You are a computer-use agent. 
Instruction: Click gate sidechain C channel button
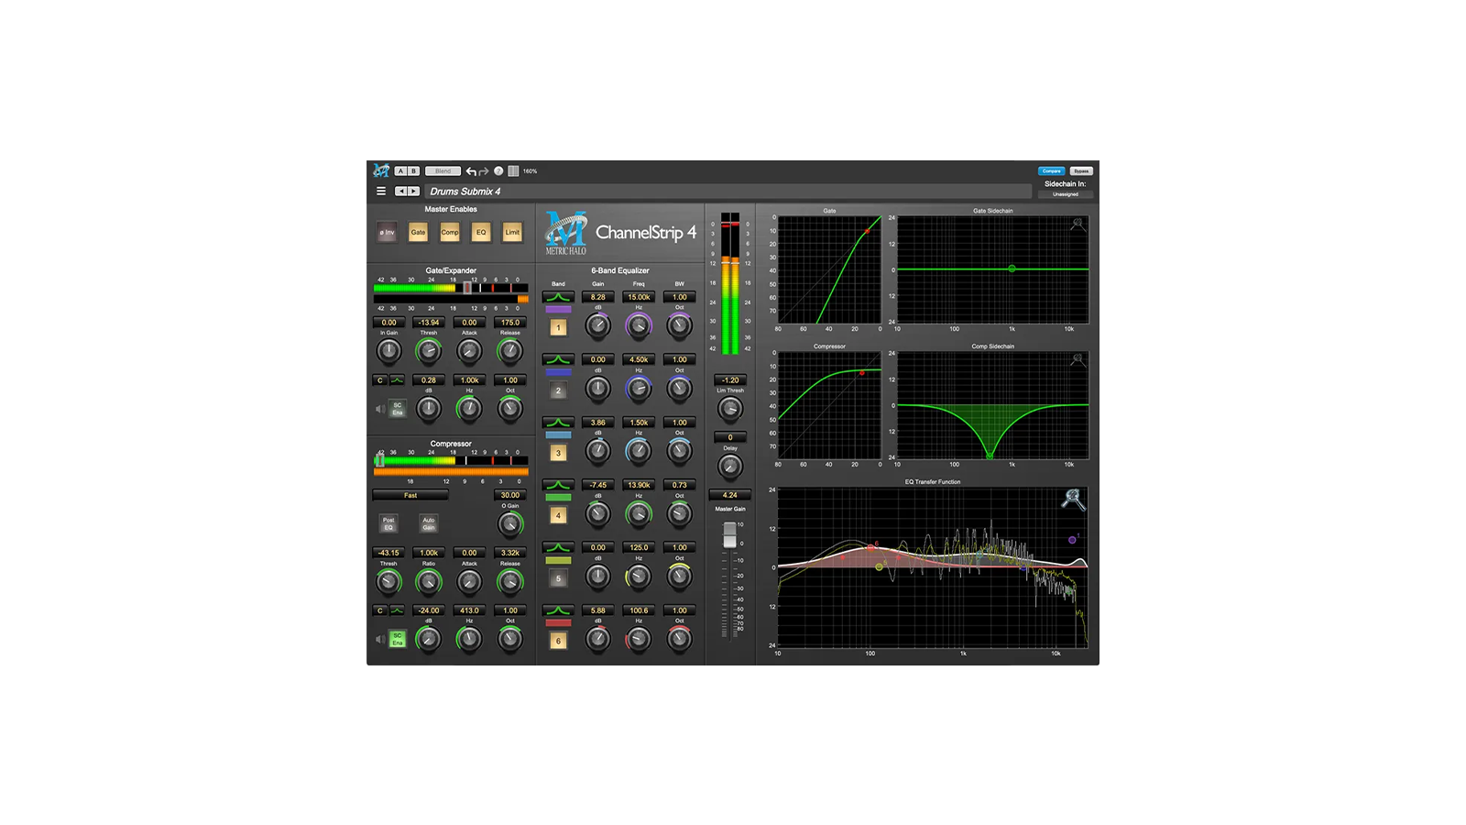[380, 380]
